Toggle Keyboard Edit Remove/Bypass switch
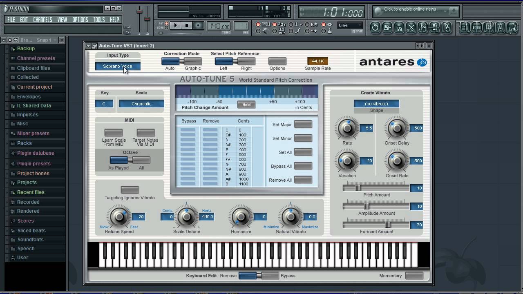 tap(259, 276)
